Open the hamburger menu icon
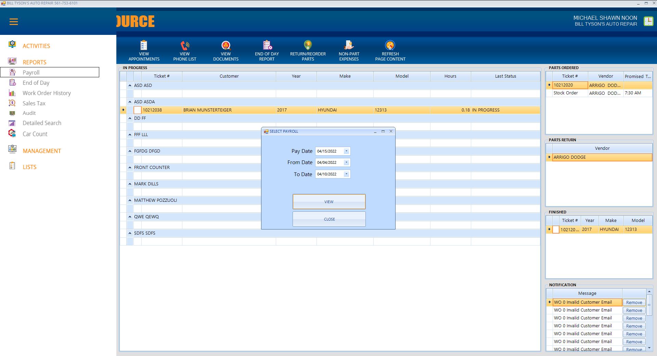This screenshot has height=356, width=657. pyautogui.click(x=14, y=22)
